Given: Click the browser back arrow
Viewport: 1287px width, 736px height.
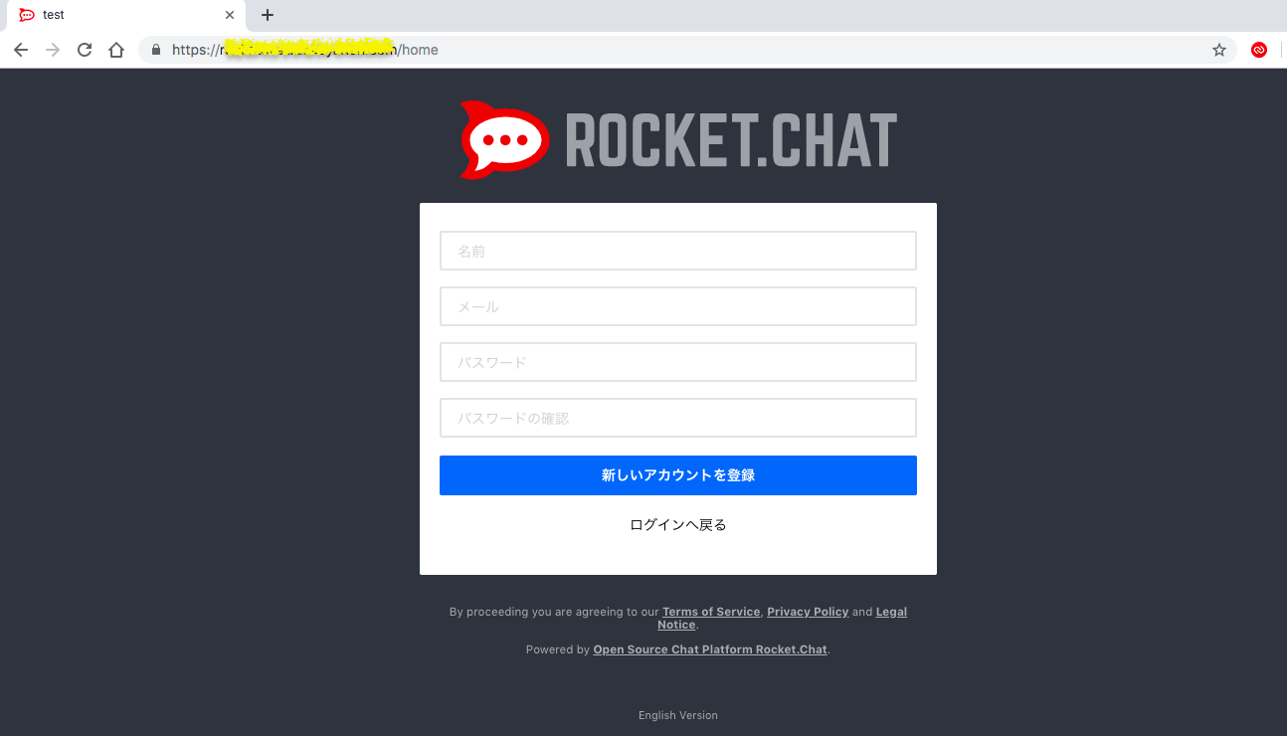Looking at the screenshot, I should pos(21,49).
